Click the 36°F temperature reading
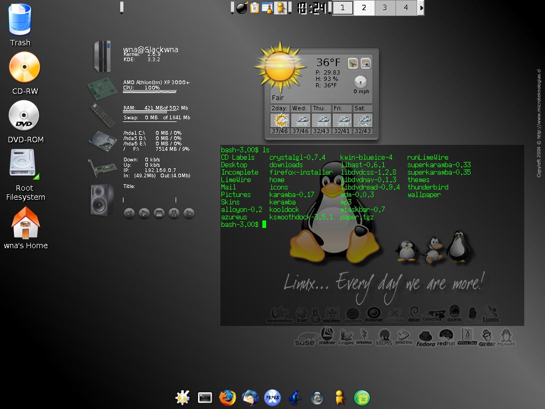The image size is (545, 409). (328, 62)
